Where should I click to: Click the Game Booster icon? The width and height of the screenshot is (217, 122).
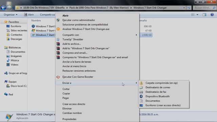58,77
